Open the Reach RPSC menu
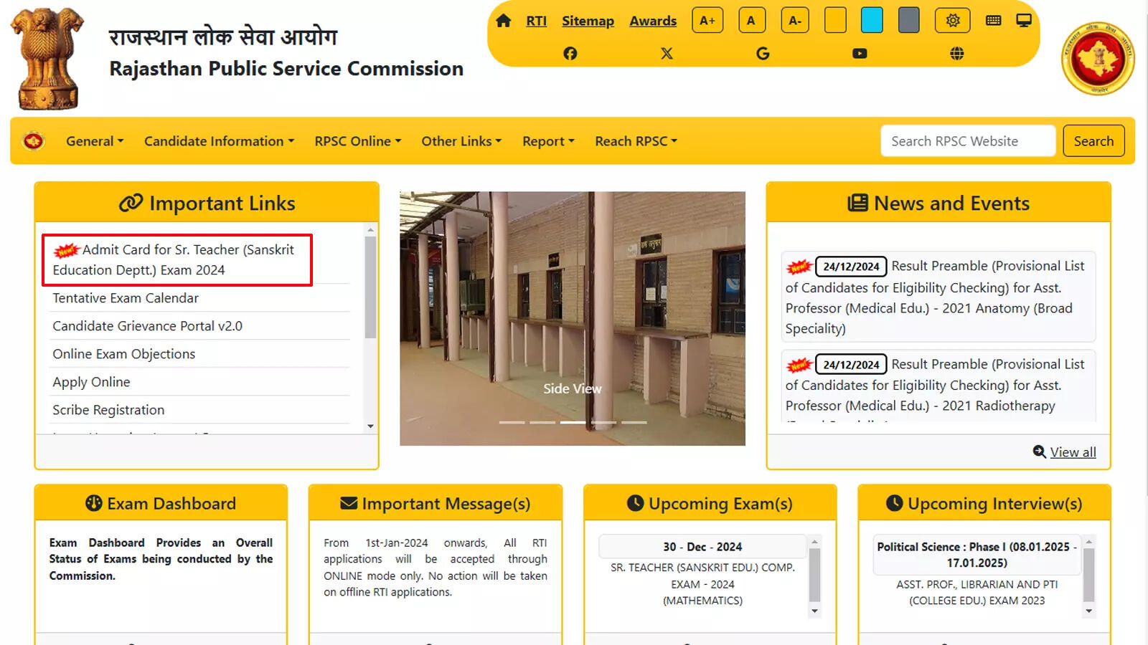 coord(635,141)
